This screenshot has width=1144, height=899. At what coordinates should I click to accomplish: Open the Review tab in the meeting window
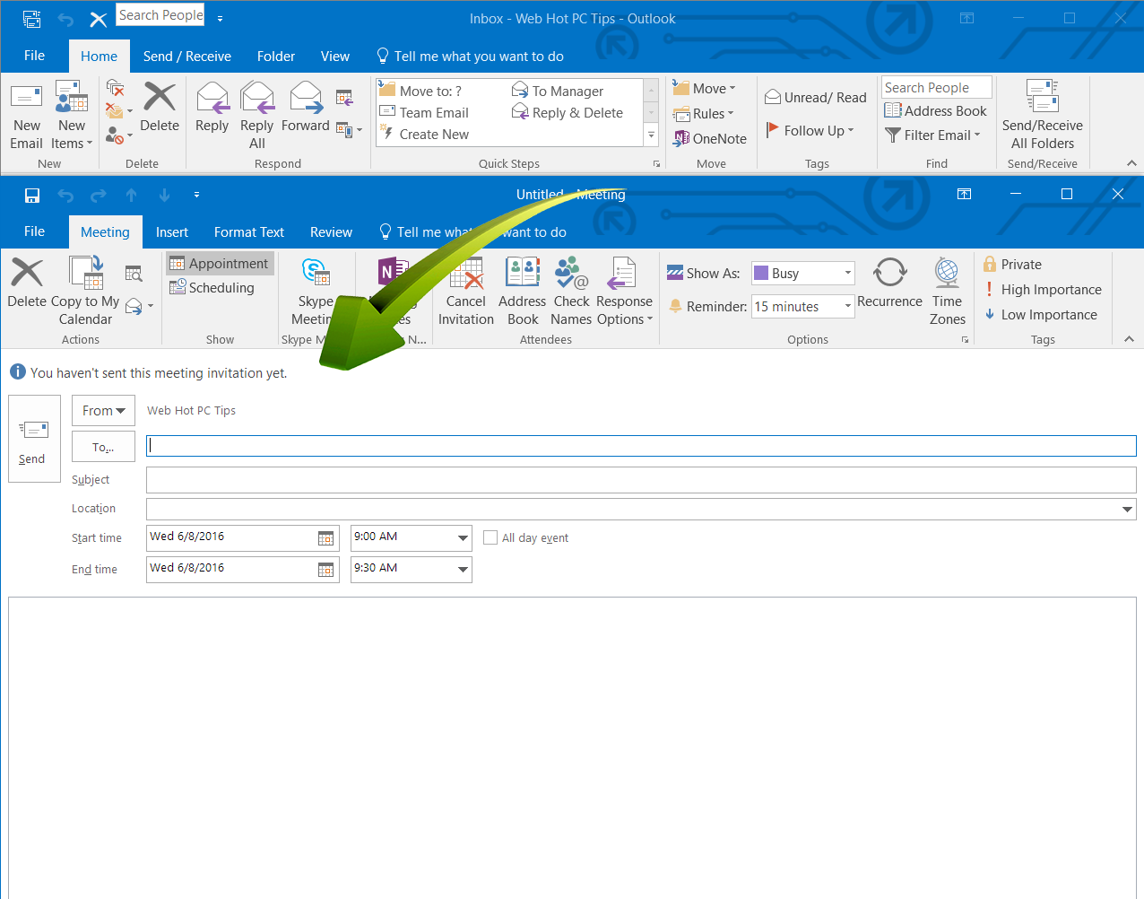[x=331, y=231]
